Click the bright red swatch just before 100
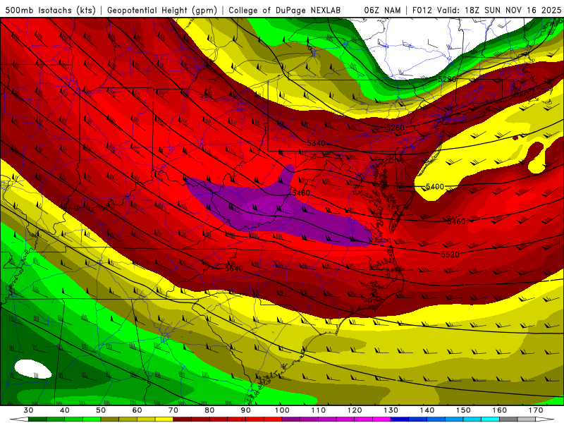564x423 pixels. 273,419
